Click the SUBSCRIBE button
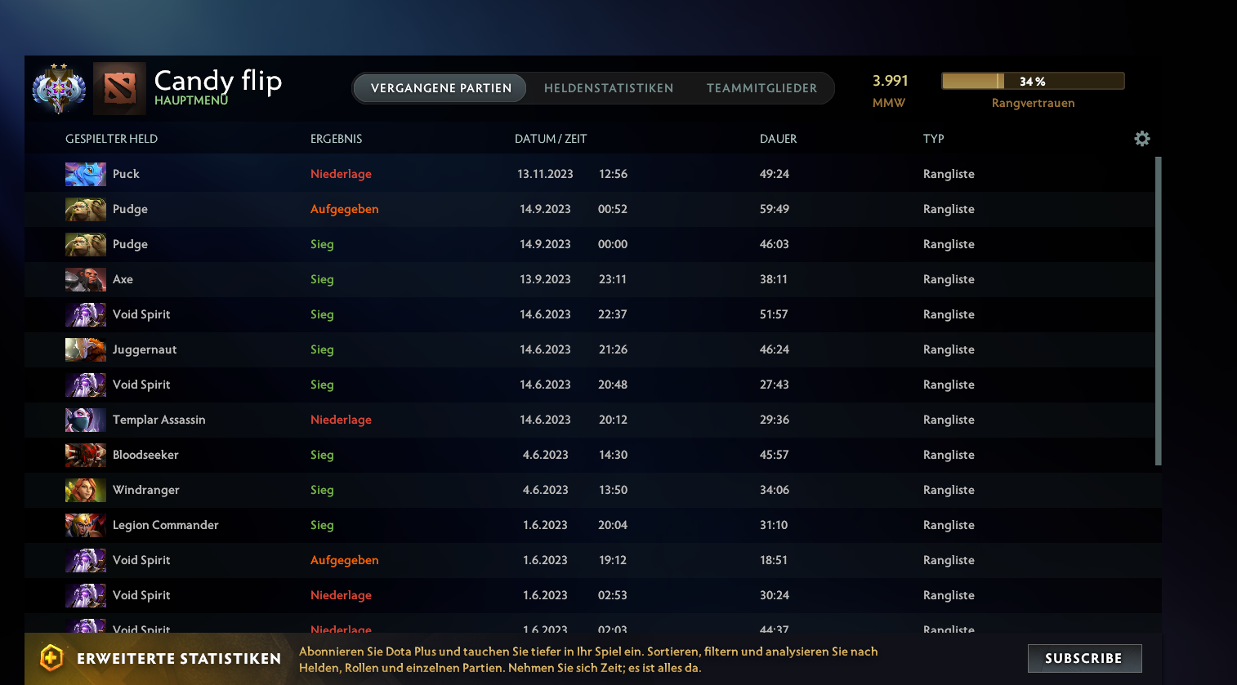The width and height of the screenshot is (1237, 685). tap(1084, 658)
